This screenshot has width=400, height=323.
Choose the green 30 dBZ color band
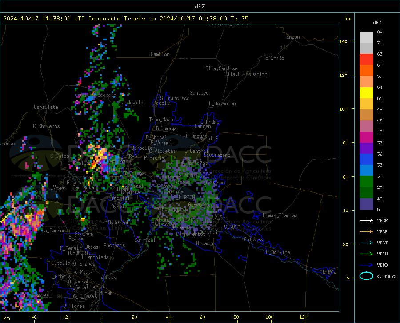pos(366,182)
